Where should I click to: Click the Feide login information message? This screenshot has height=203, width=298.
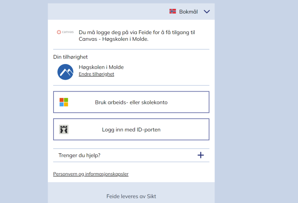(137, 33)
